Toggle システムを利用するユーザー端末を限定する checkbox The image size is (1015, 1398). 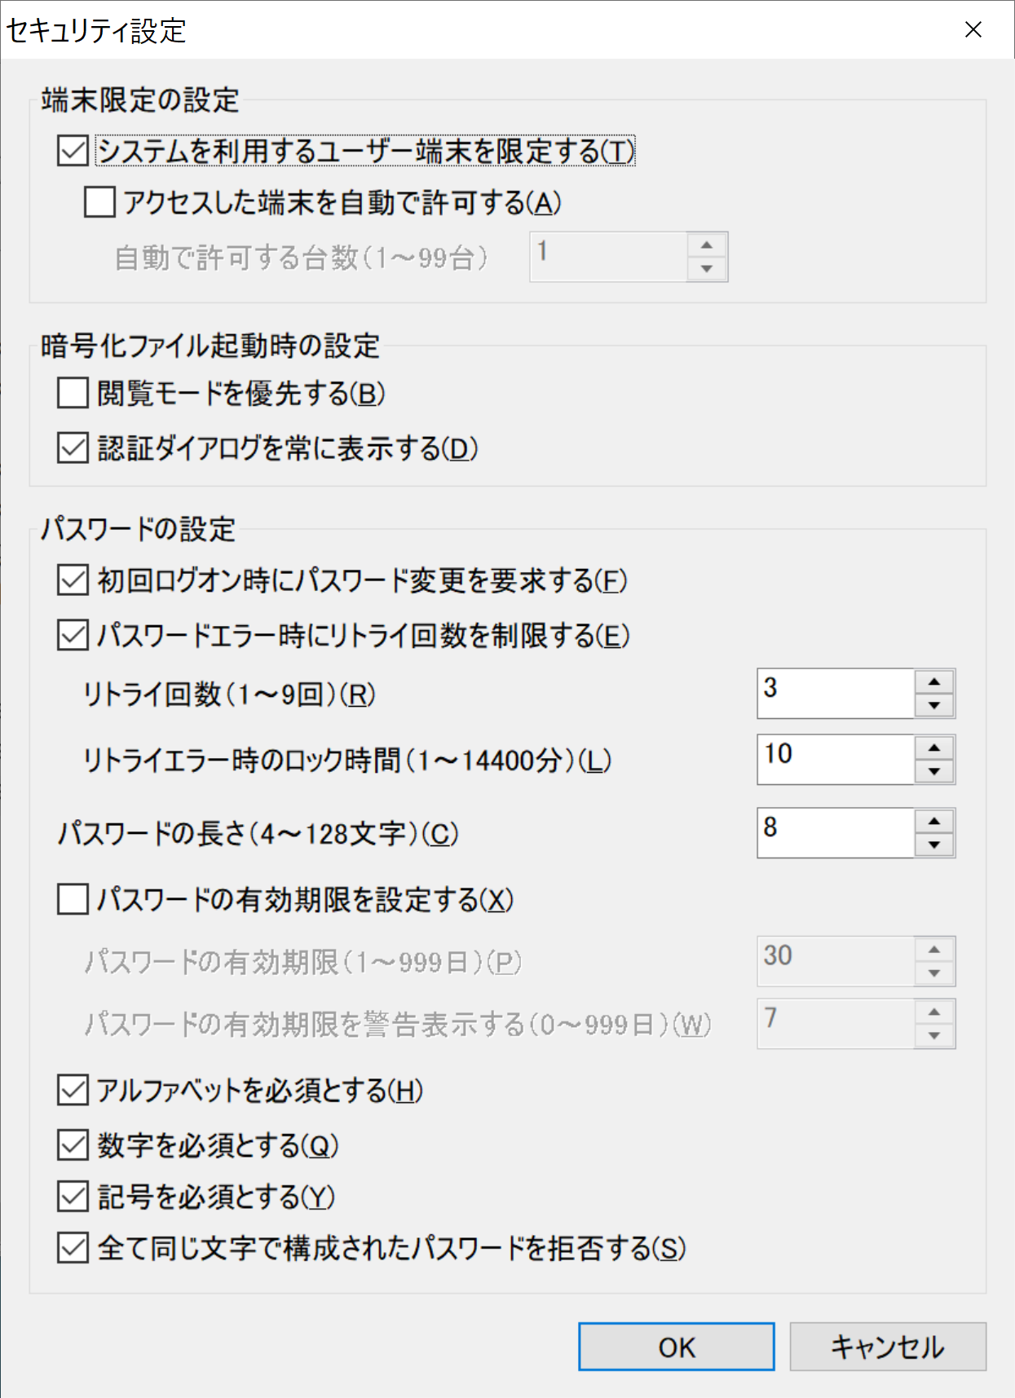[73, 151]
